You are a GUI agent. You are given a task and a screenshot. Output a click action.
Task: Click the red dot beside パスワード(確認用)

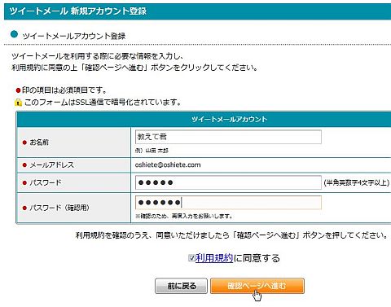pyautogui.click(x=24, y=208)
